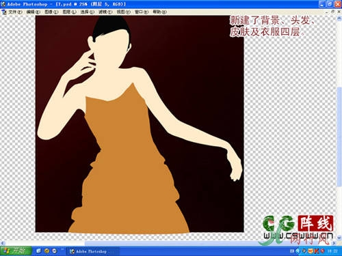Viewport: 342px width, 256px height.
Task: Open the 图像 (Image) menu
Action: [51, 12]
